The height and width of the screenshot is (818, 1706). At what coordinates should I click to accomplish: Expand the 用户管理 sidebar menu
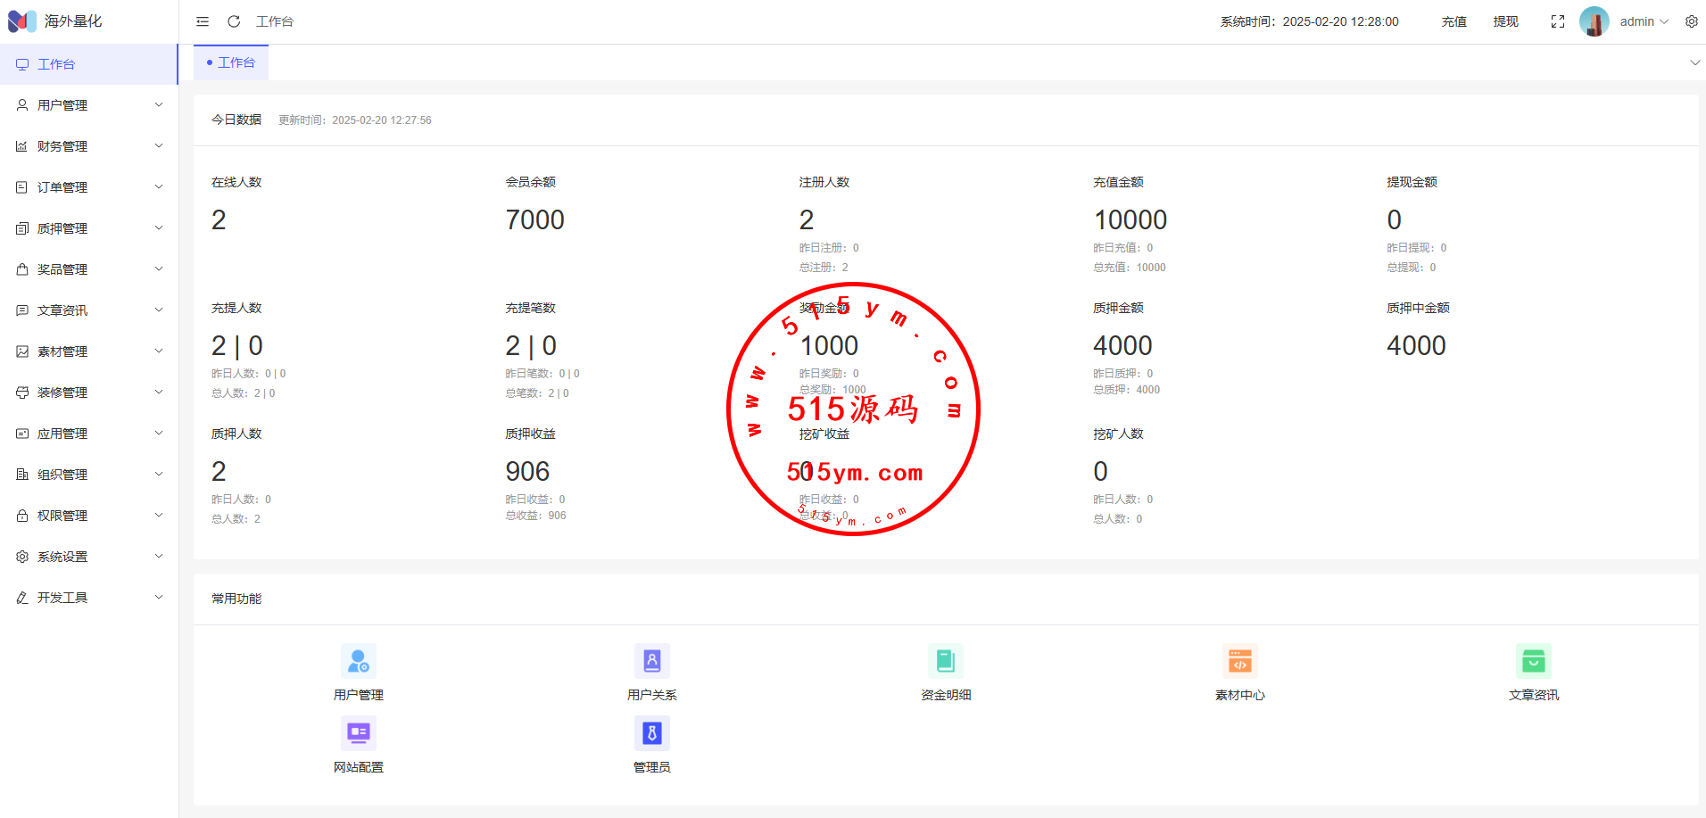click(x=89, y=105)
